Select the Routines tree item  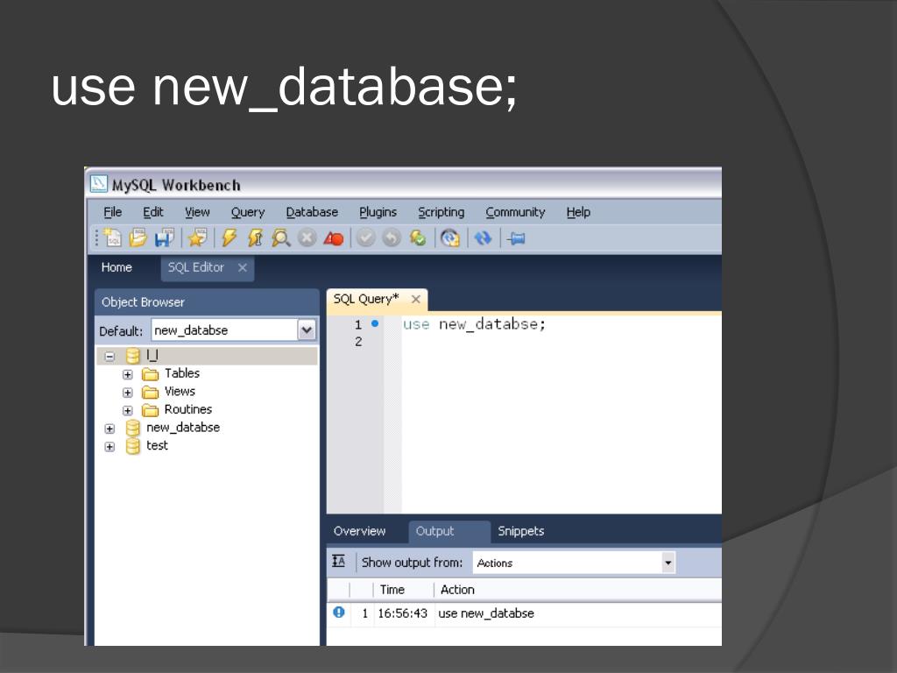click(188, 409)
